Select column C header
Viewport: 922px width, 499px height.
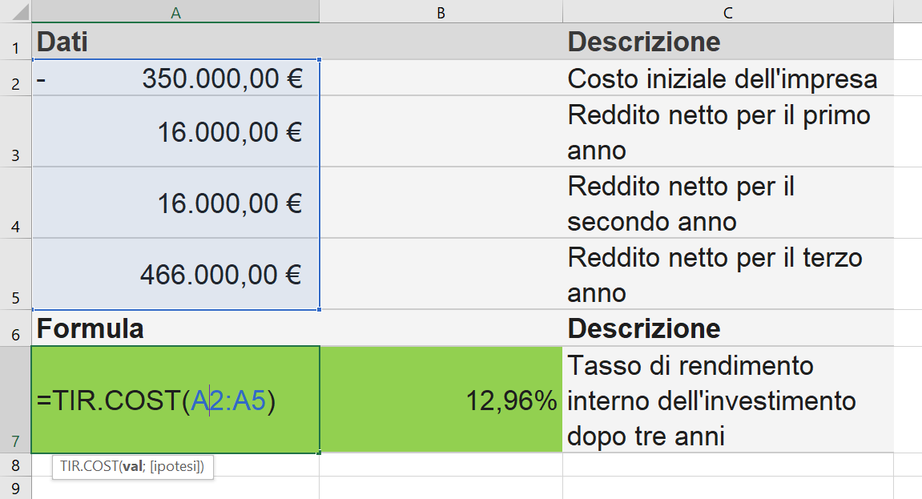(727, 10)
